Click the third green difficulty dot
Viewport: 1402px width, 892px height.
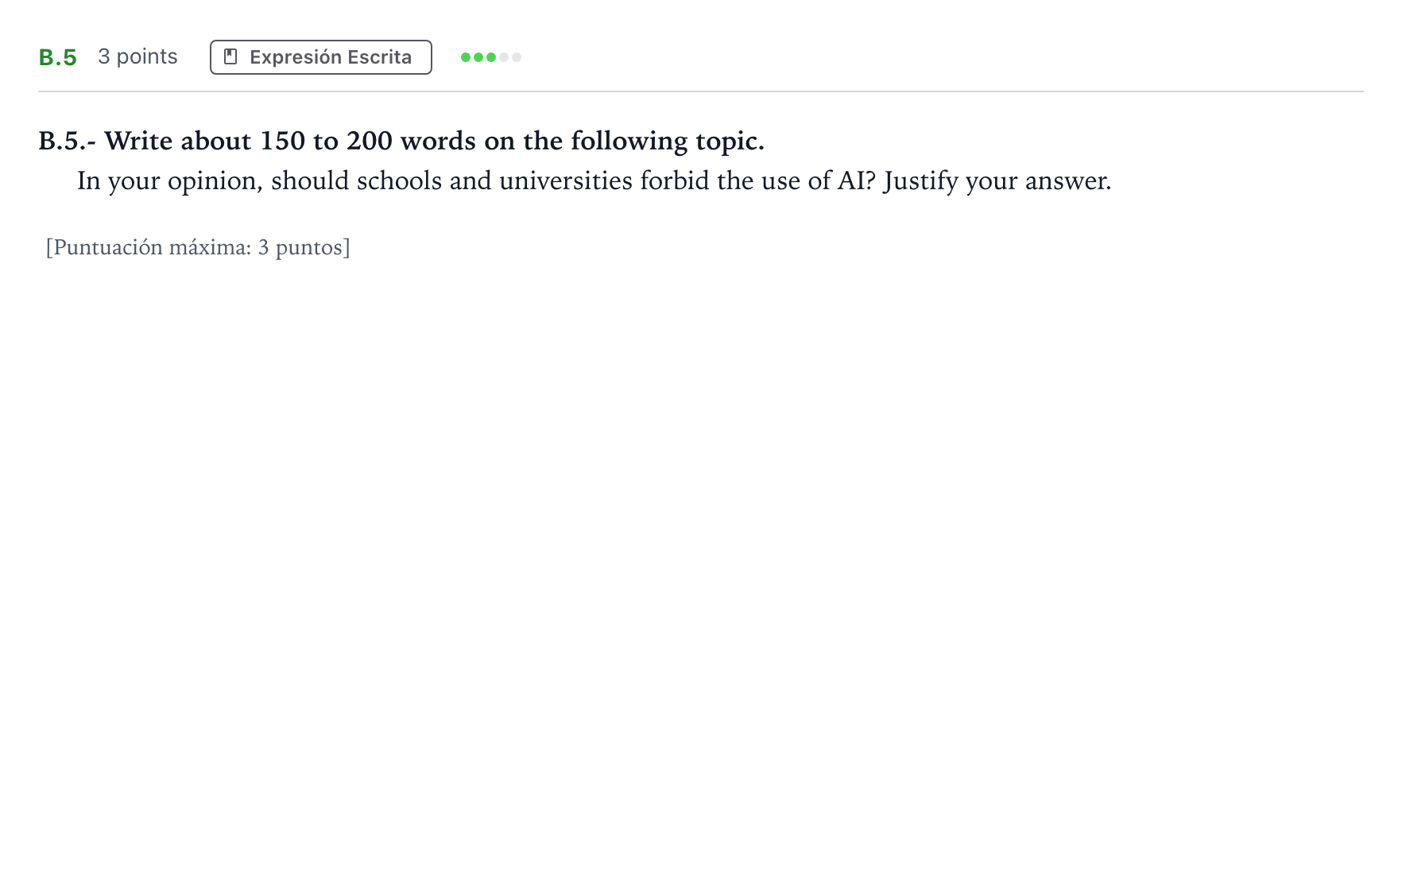coord(491,57)
